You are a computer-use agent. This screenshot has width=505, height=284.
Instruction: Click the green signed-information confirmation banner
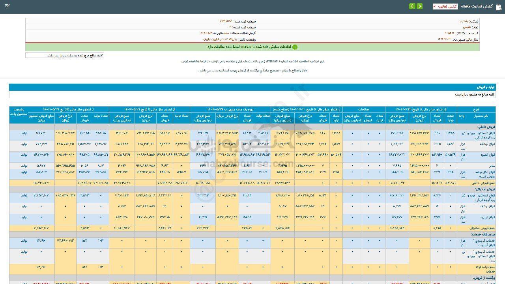click(252, 47)
